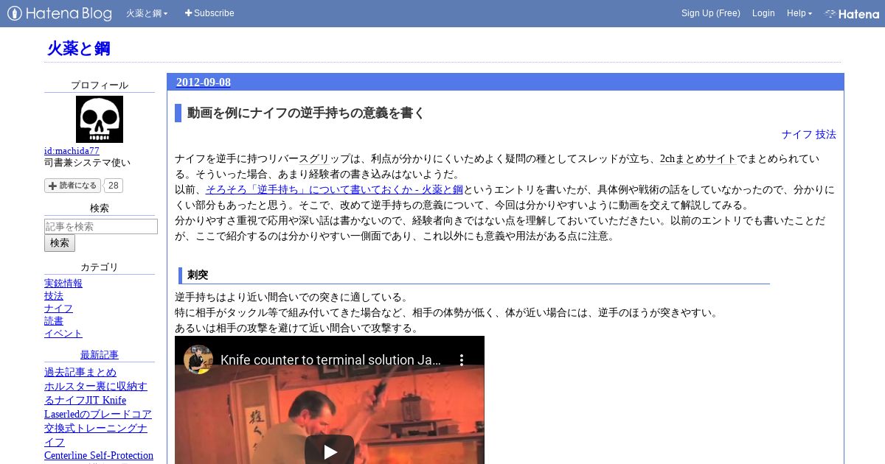Open the 実銃情報 category
Image resolution: width=885 pixels, height=464 pixels.
point(63,284)
